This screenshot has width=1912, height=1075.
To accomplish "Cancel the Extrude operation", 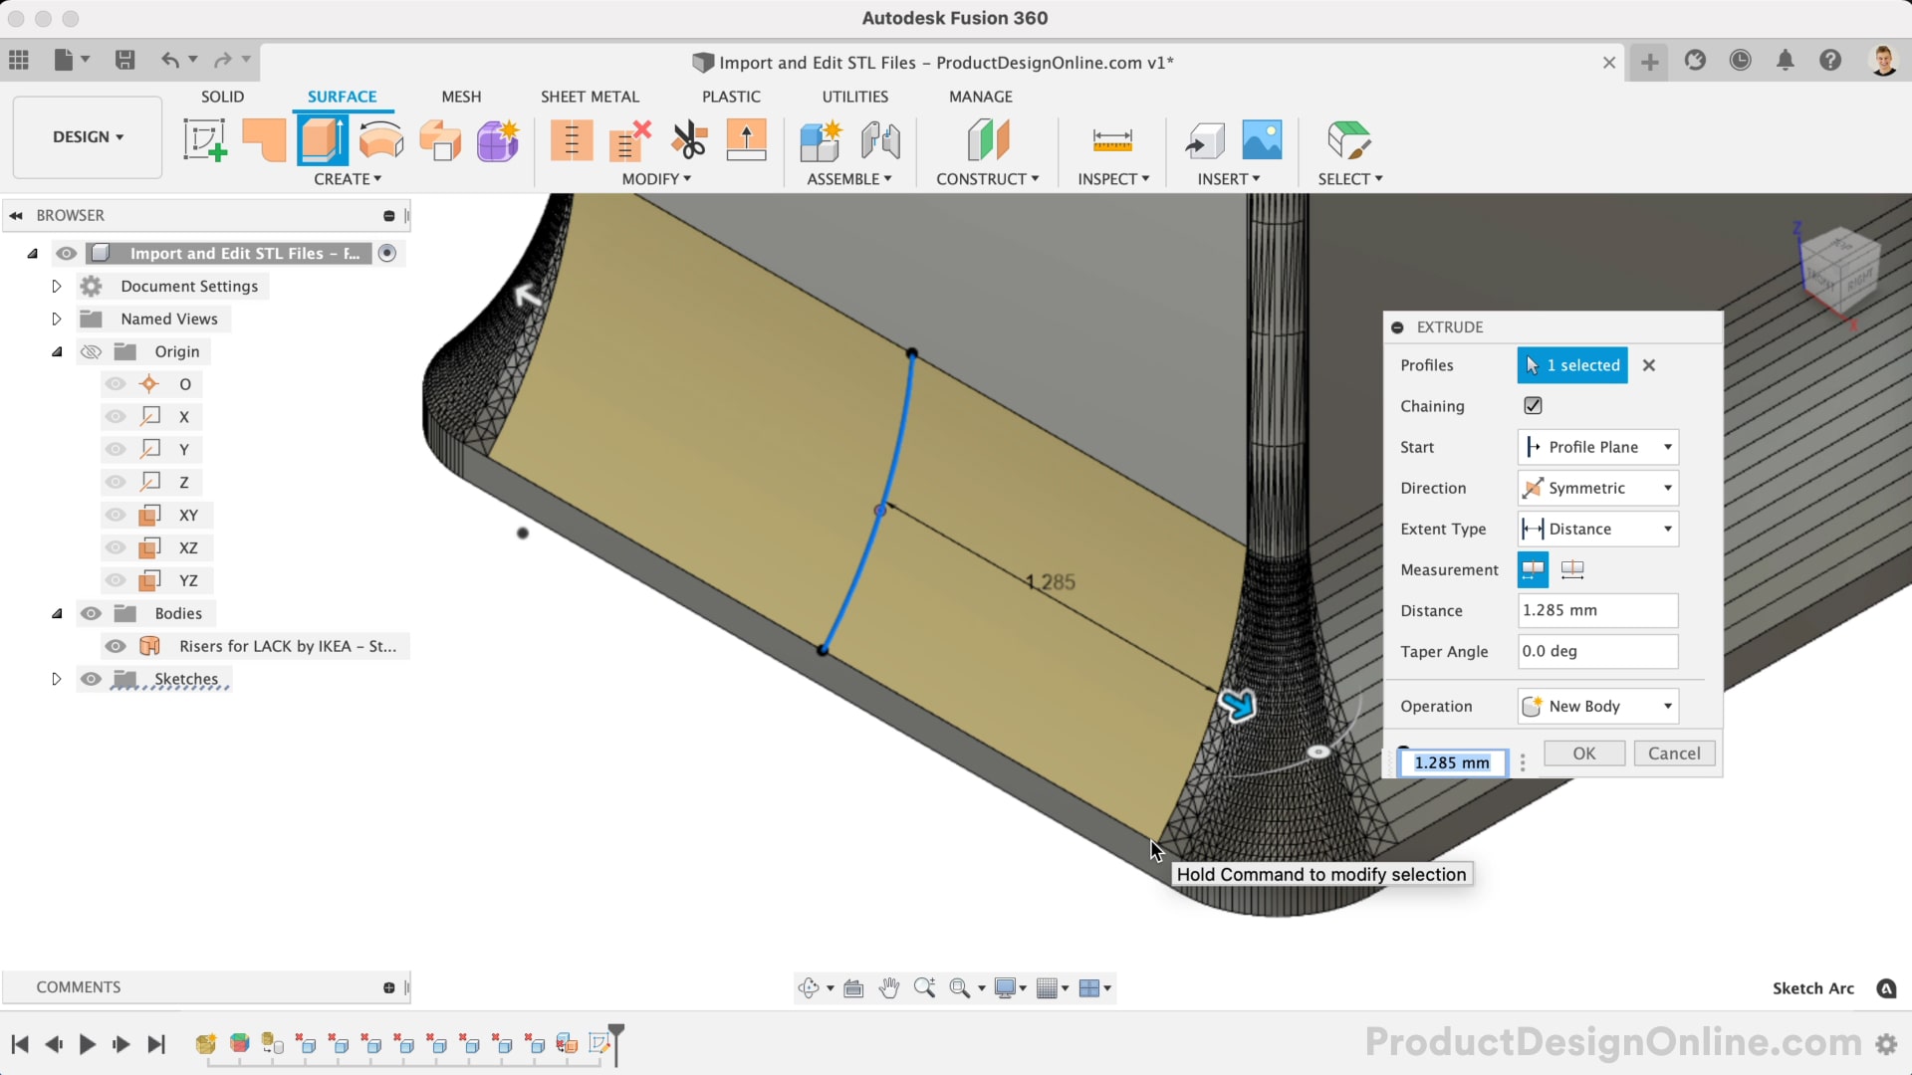I will pos(1674,753).
